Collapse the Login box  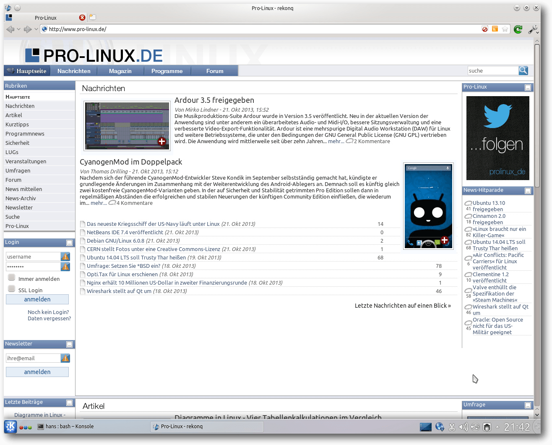(x=70, y=243)
